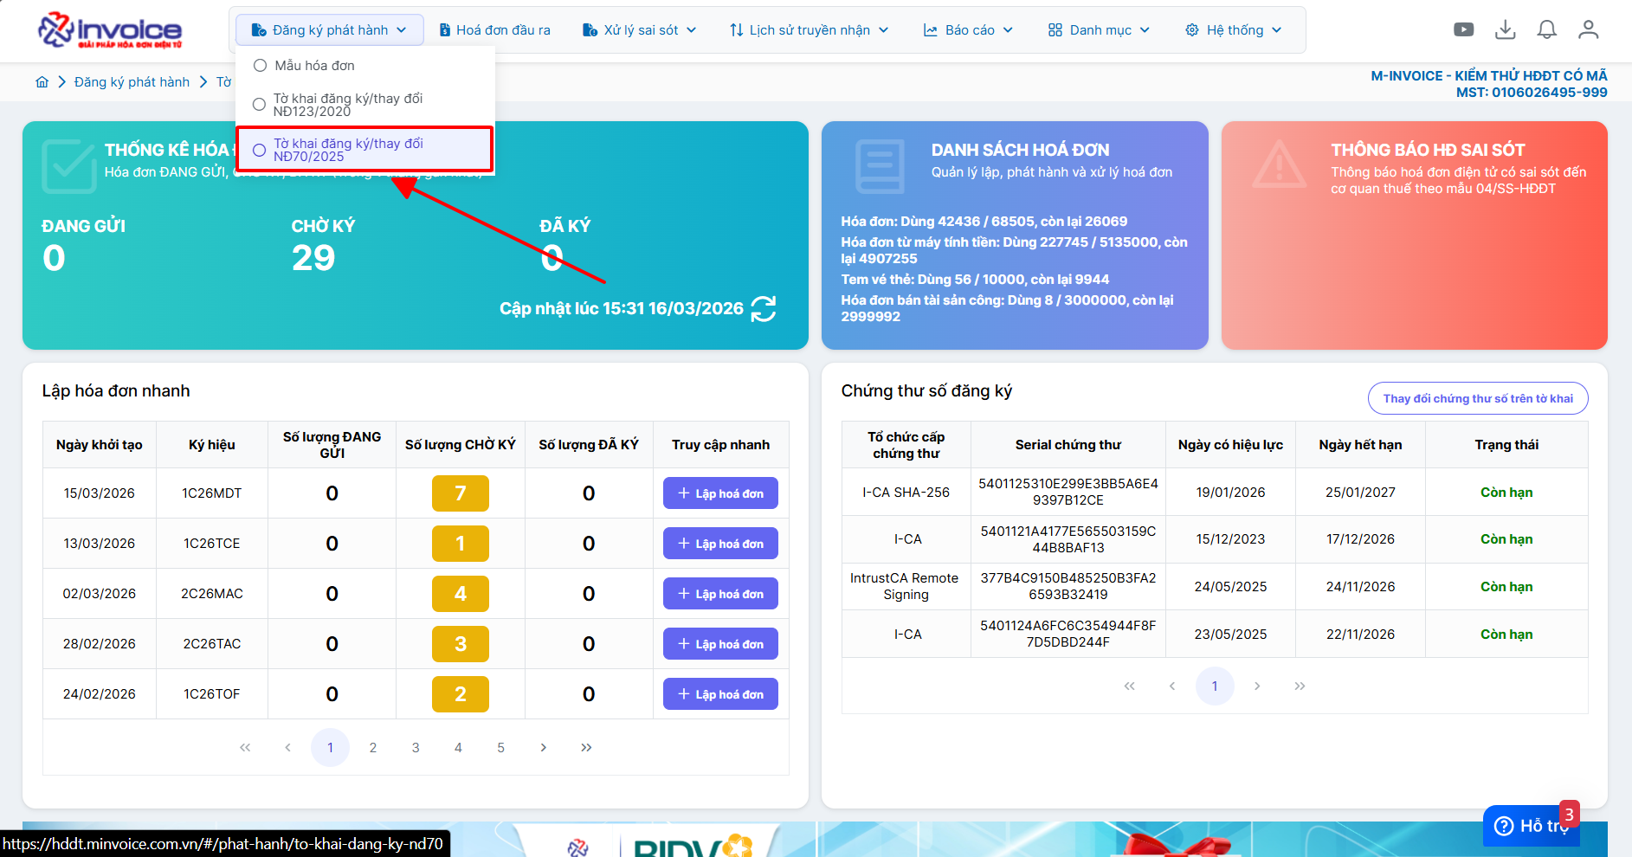The height and width of the screenshot is (857, 1632).
Task: Click the yellow CHỜ KÝ badge 7
Action: (x=460, y=493)
